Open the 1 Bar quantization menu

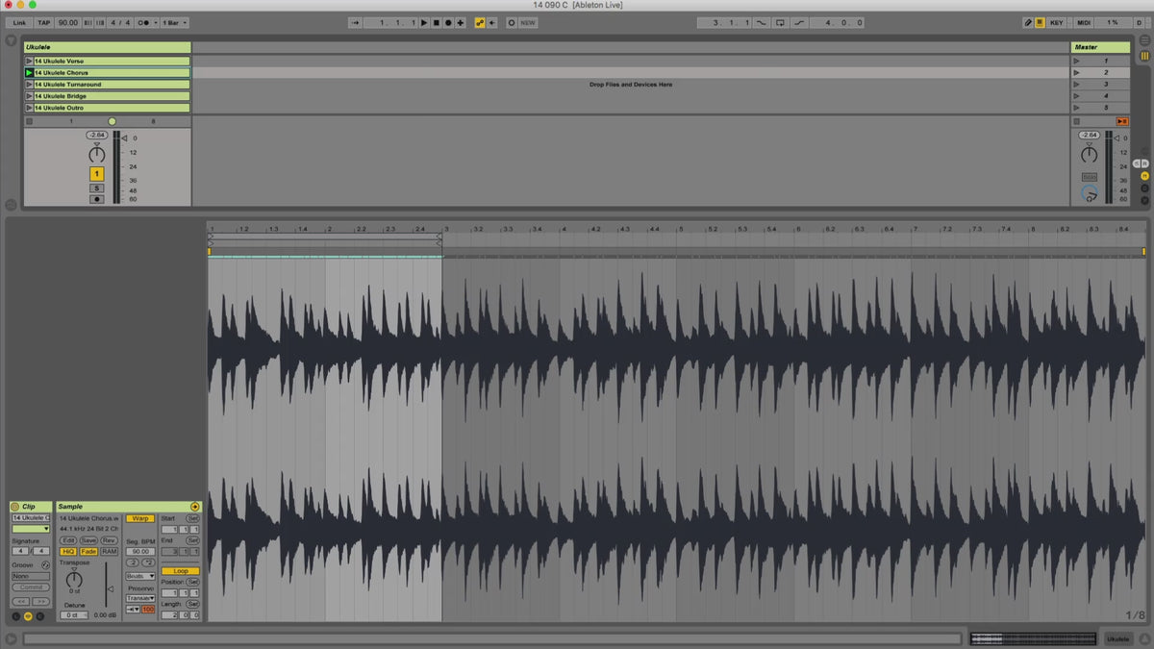(174, 22)
